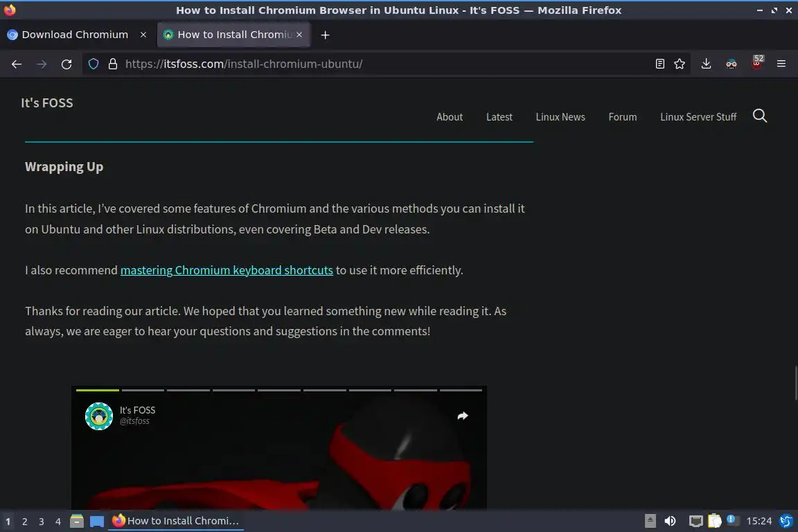Screen dimensions: 798x532
Task: Follow mastering Chromium keyboard shortcuts link
Action: click(227, 270)
